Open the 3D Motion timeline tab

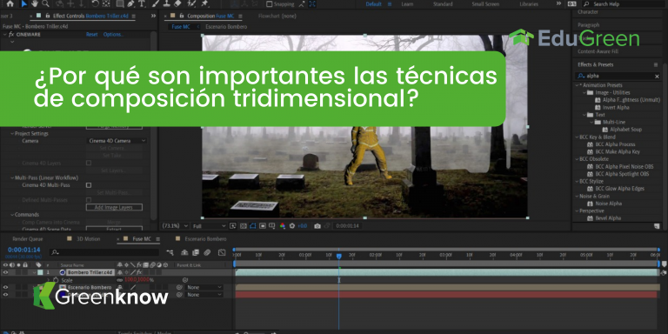(x=88, y=239)
